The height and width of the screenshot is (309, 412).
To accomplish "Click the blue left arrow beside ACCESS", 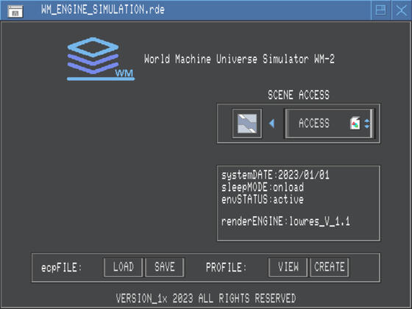I will tap(272, 124).
